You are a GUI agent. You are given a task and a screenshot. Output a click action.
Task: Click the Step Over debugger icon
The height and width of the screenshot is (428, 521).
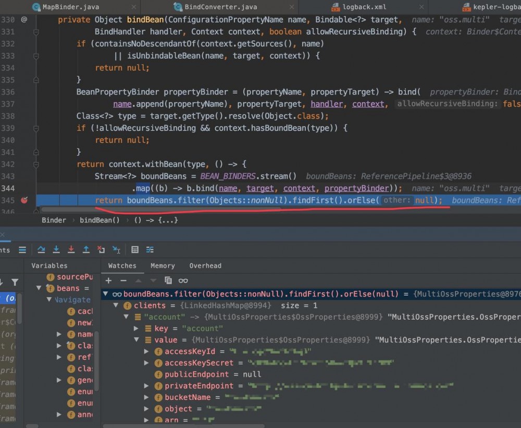tap(41, 250)
